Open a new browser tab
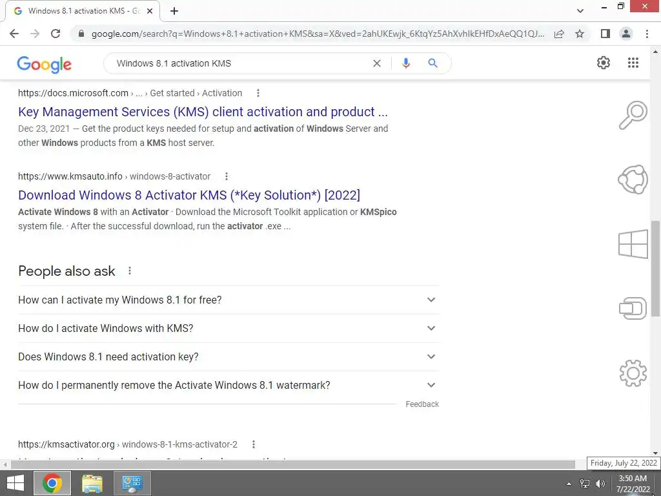Viewport: 661px width, 496px height. (x=174, y=11)
